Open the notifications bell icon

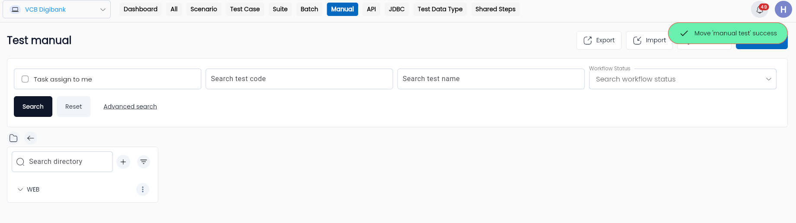pyautogui.click(x=759, y=9)
